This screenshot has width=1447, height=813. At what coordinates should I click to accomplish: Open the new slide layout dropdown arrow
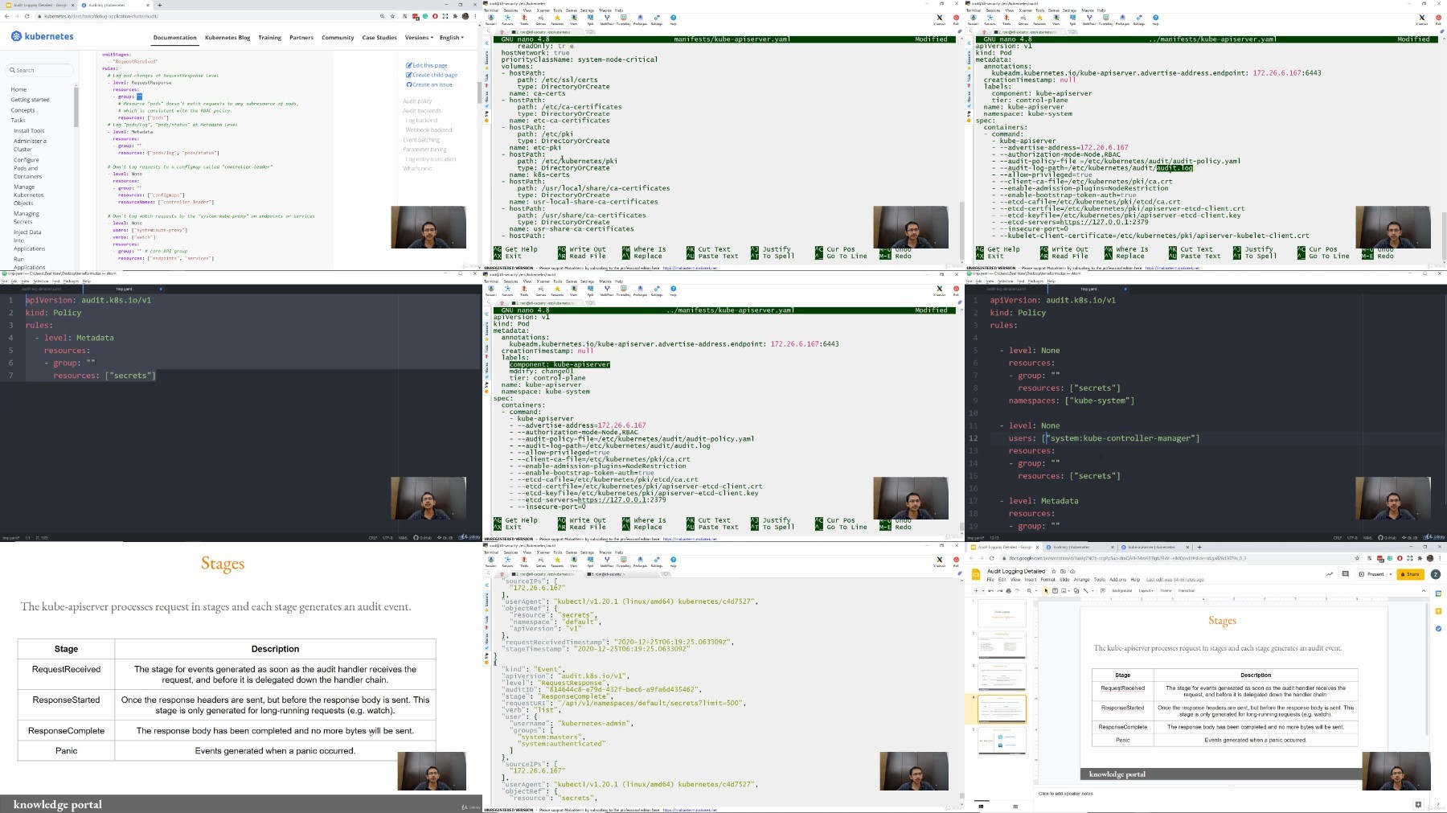coord(983,590)
